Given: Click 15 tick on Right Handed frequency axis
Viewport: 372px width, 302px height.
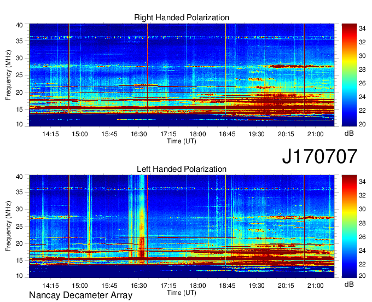Looking at the screenshot, I should click(x=19, y=109).
